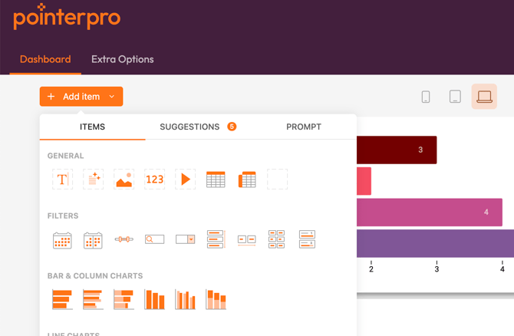Screen dimensions: 514x336
Task: Open the Prompt tab
Action: pyautogui.click(x=304, y=127)
